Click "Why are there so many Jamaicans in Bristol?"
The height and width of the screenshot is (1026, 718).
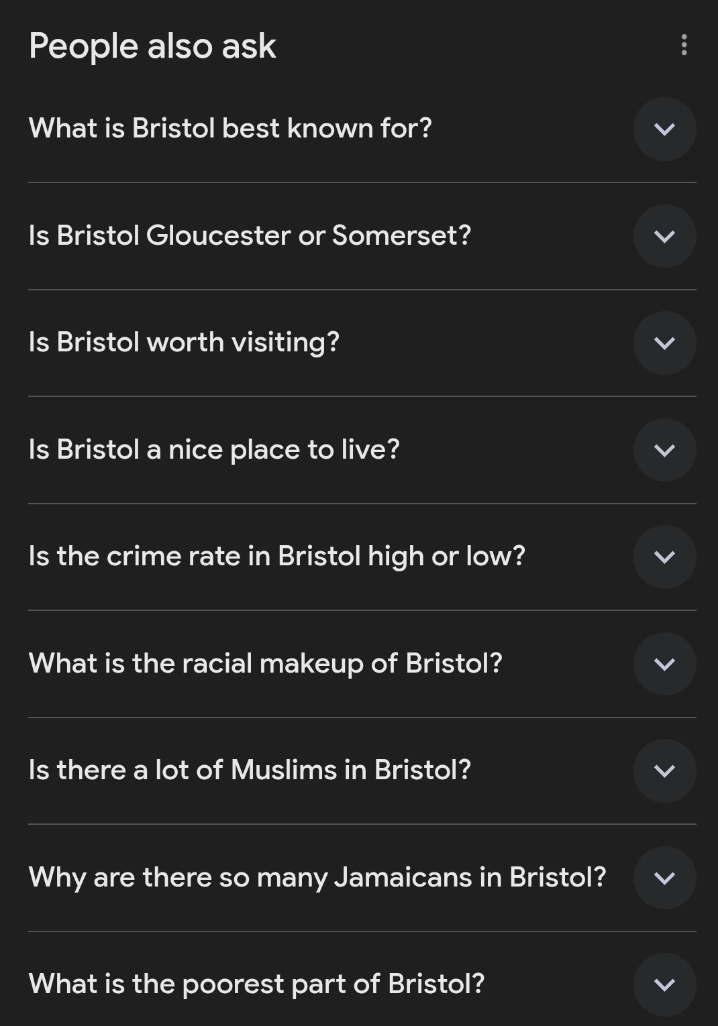pos(317,877)
